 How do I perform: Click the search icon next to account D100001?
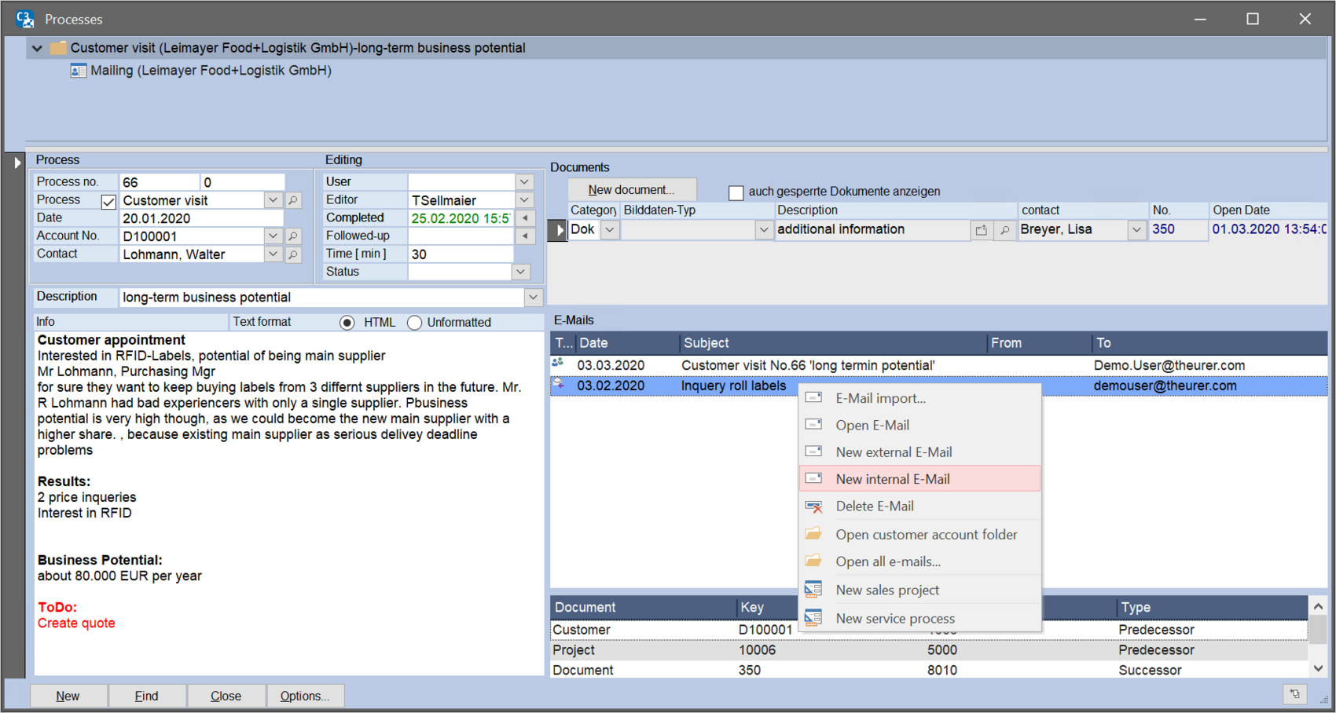click(293, 236)
